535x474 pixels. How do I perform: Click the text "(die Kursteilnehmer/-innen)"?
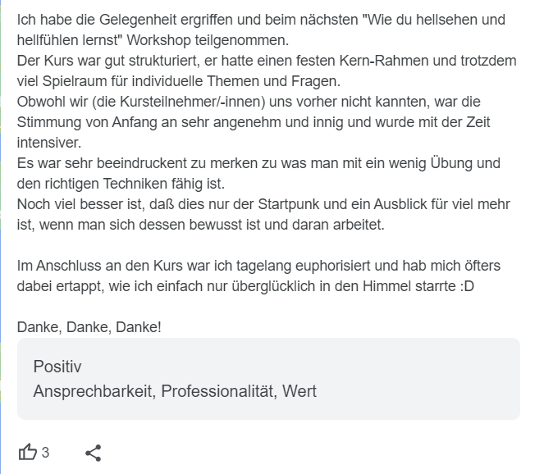click(178, 102)
